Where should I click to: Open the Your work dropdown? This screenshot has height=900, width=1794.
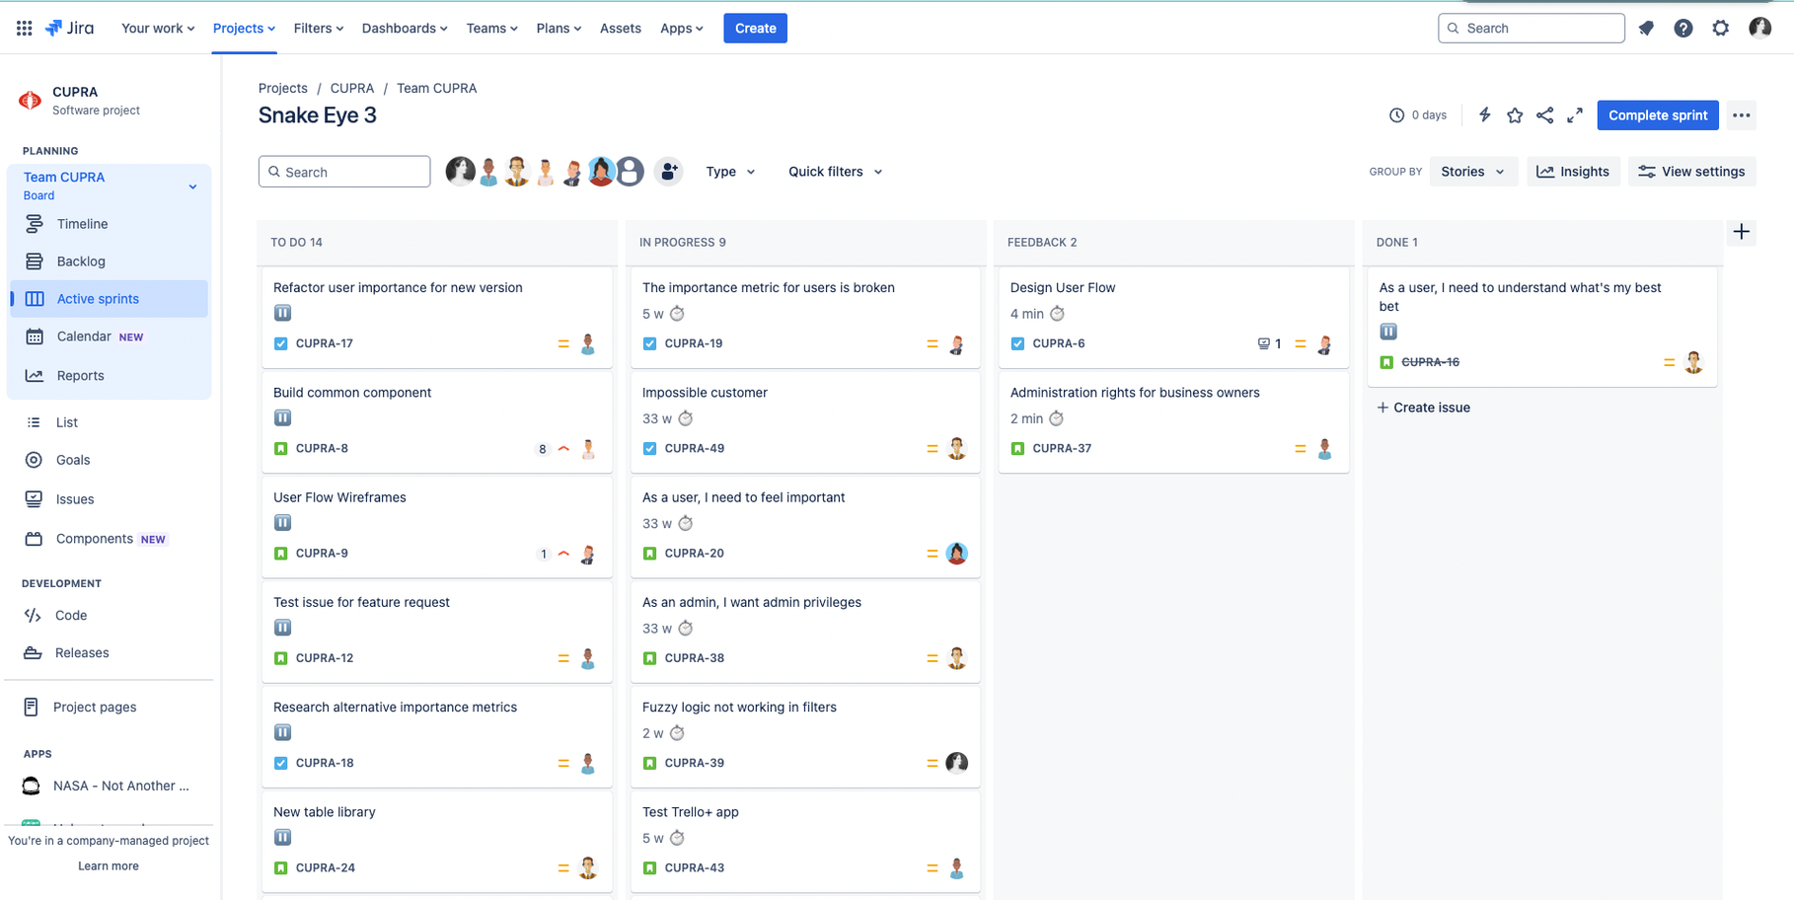tap(158, 28)
